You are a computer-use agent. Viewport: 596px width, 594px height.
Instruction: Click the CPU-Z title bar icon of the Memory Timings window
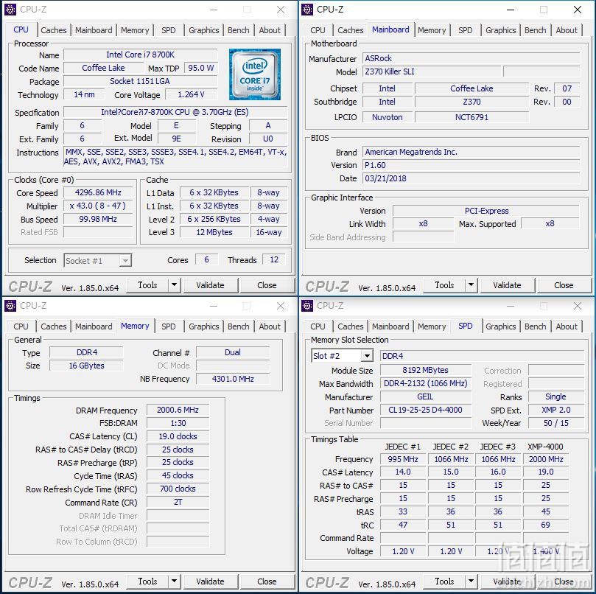[x=10, y=306]
